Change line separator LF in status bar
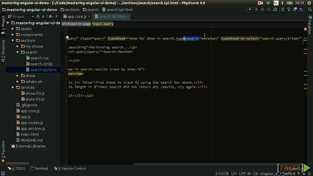The width and height of the screenshot is (313, 176). tap(234, 174)
